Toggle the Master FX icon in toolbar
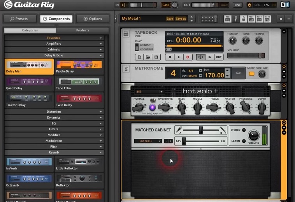The width and height of the screenshot is (295, 202). (267, 19)
